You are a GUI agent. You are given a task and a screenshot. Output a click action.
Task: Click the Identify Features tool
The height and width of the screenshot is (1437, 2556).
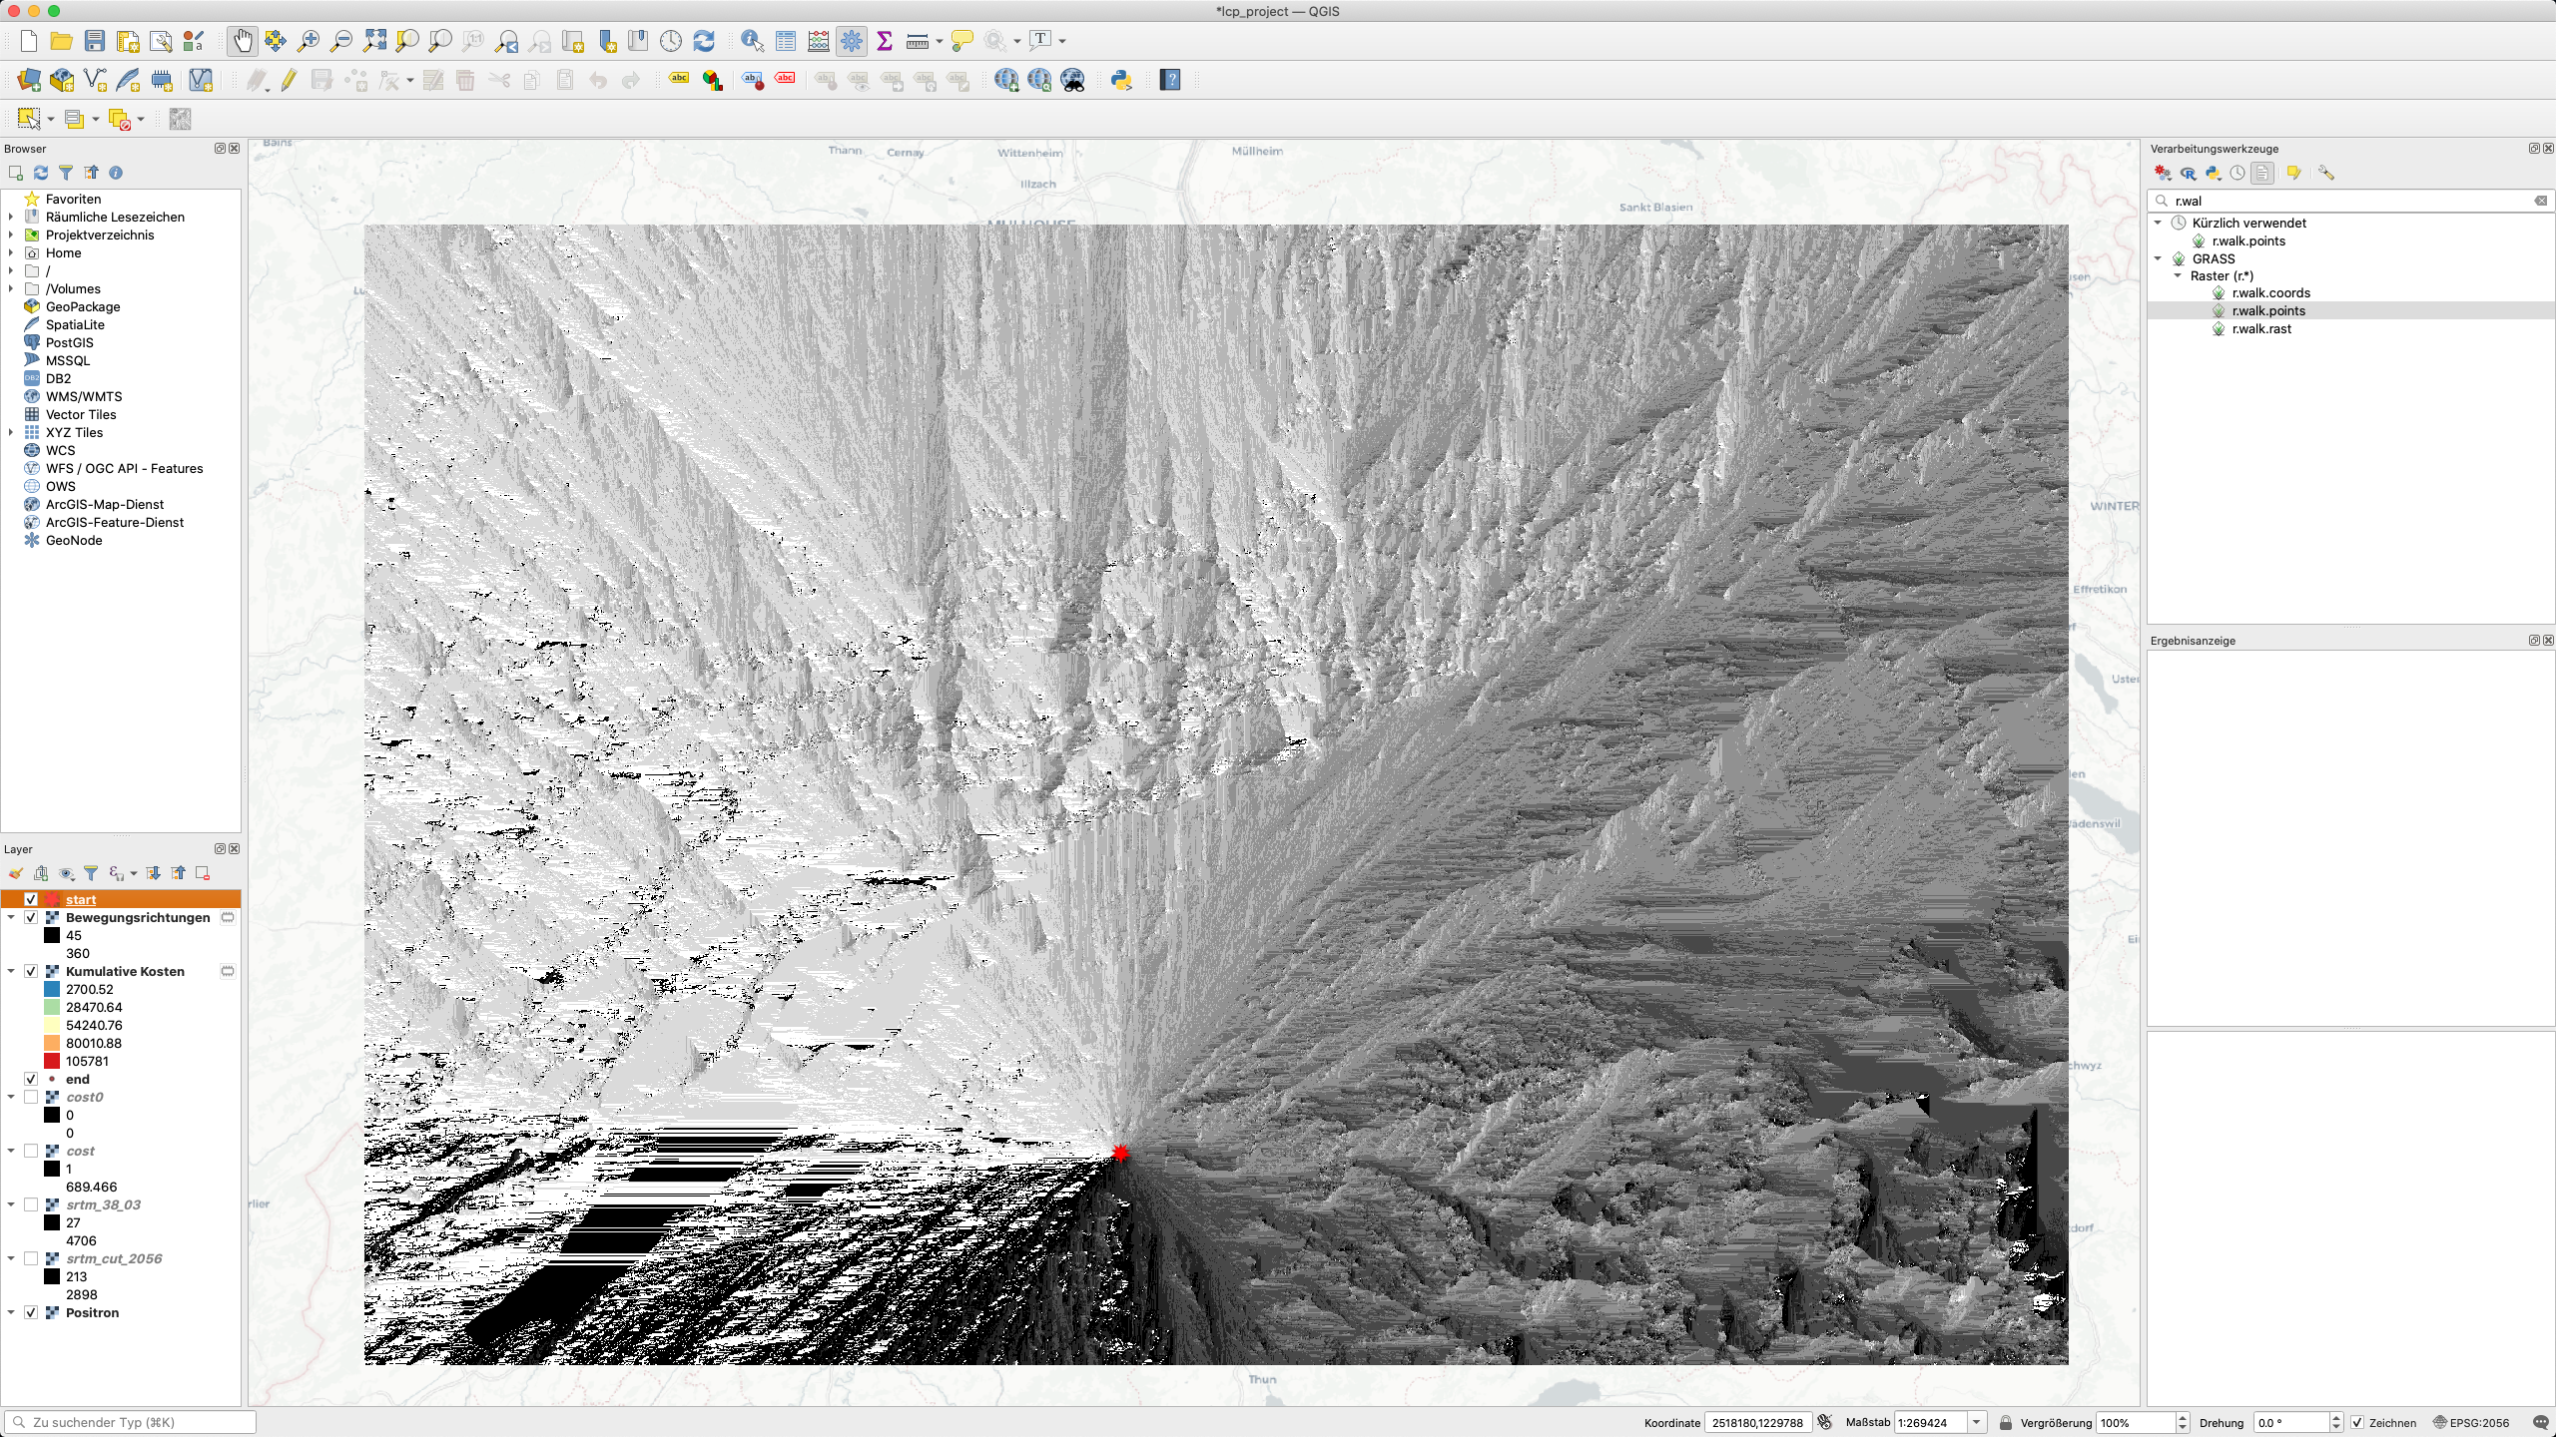coord(752,41)
